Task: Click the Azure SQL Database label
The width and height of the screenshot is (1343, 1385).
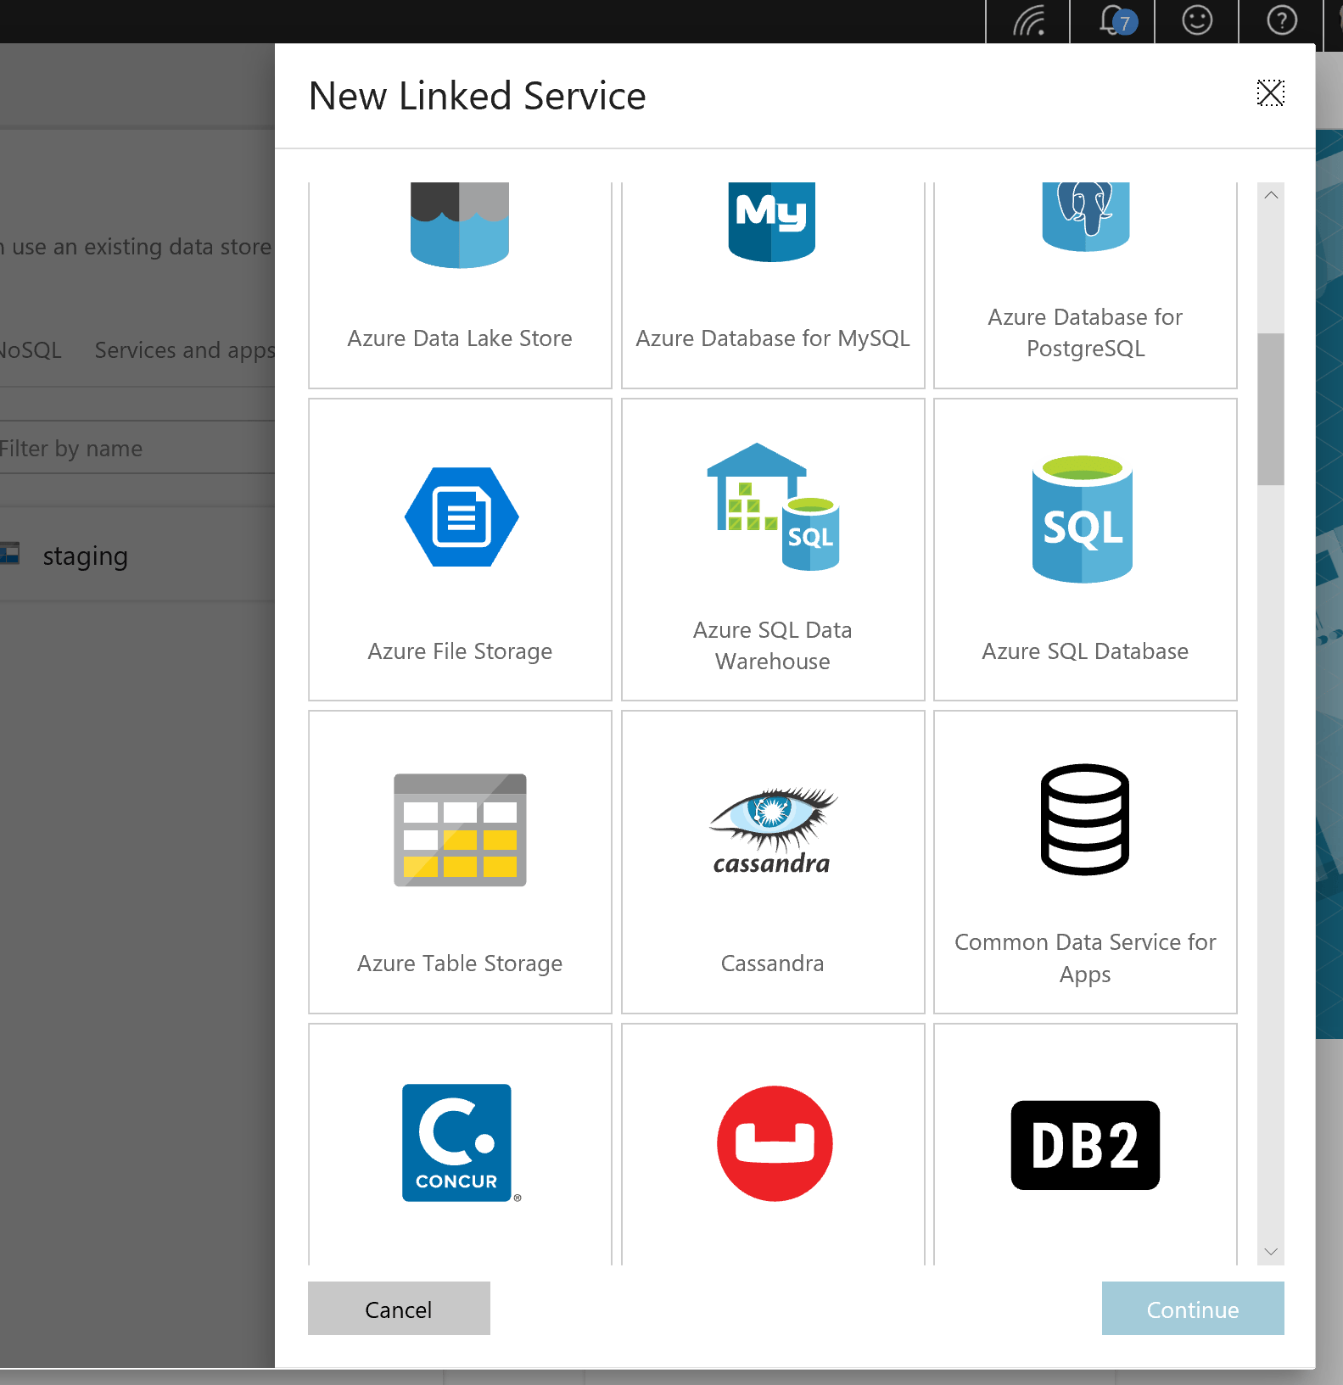Action: click(1085, 651)
